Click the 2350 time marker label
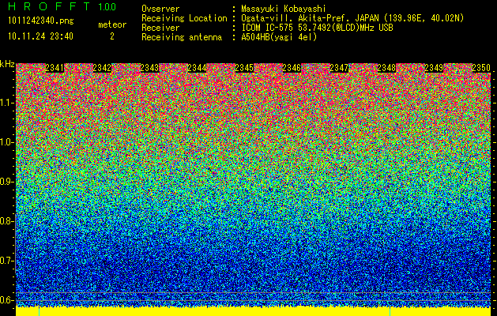 (x=481, y=68)
